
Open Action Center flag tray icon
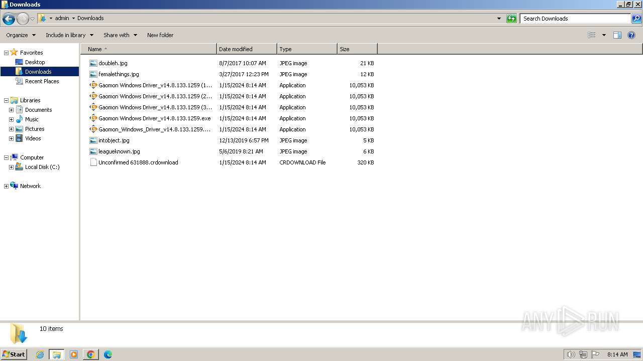coord(595,354)
